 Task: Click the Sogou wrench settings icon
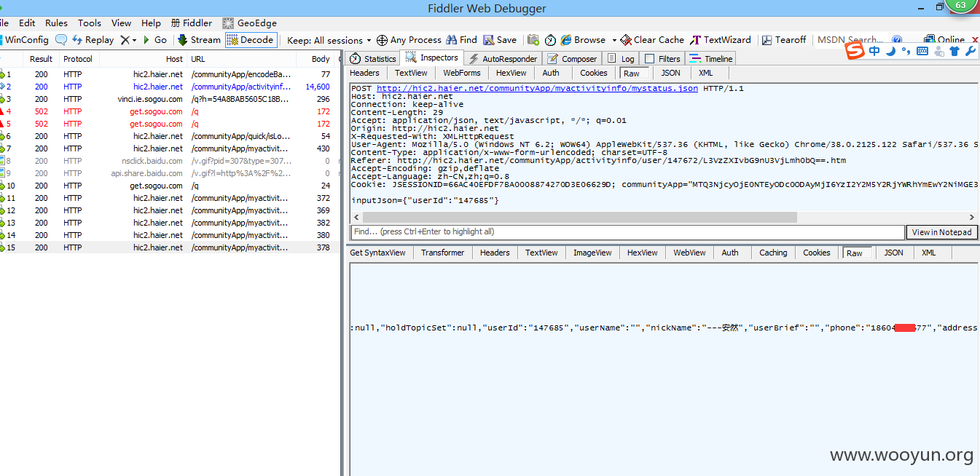[x=970, y=51]
